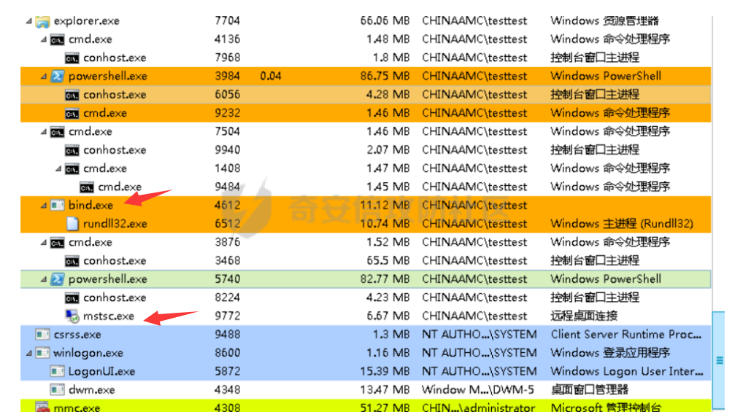
Task: Collapse the explorer.exe process tree
Action: pyautogui.click(x=28, y=21)
